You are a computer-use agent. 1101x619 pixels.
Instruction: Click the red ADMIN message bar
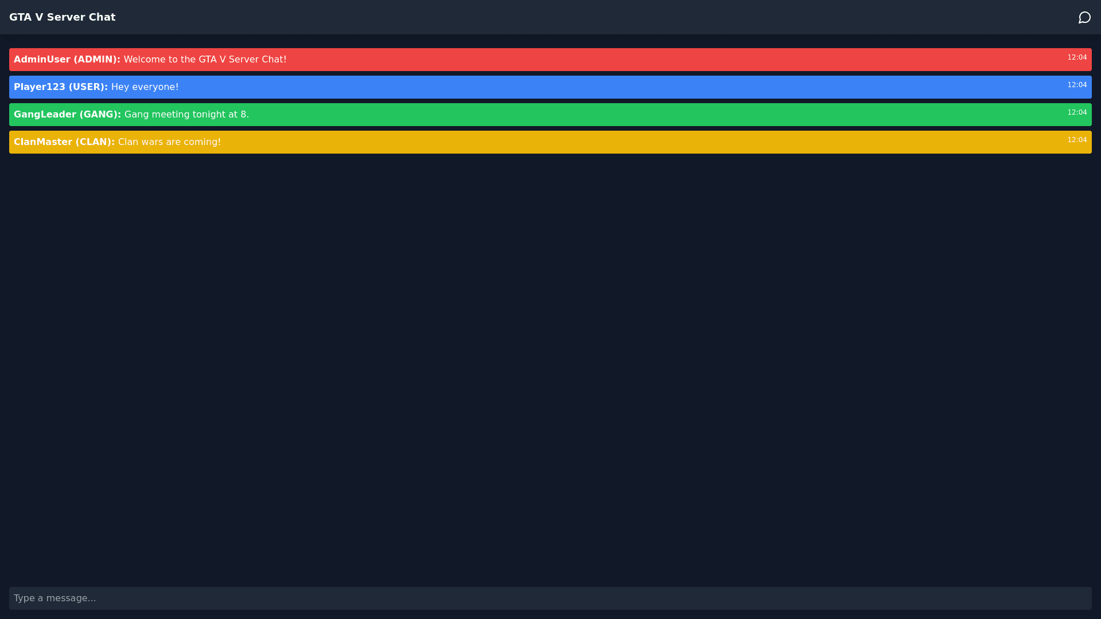(631, 60)
